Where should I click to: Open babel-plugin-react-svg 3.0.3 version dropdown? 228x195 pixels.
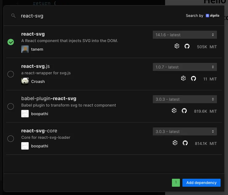point(185,99)
